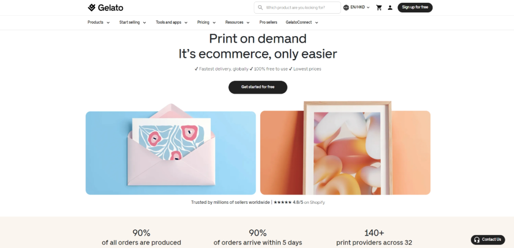
Task: Click the Gelato logo
Action: [x=106, y=8]
